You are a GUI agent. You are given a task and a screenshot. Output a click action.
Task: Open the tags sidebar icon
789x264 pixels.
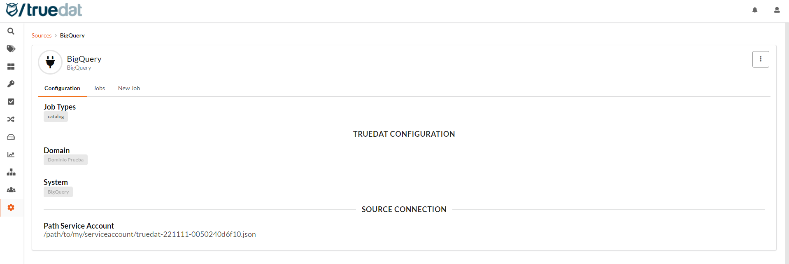(x=11, y=49)
